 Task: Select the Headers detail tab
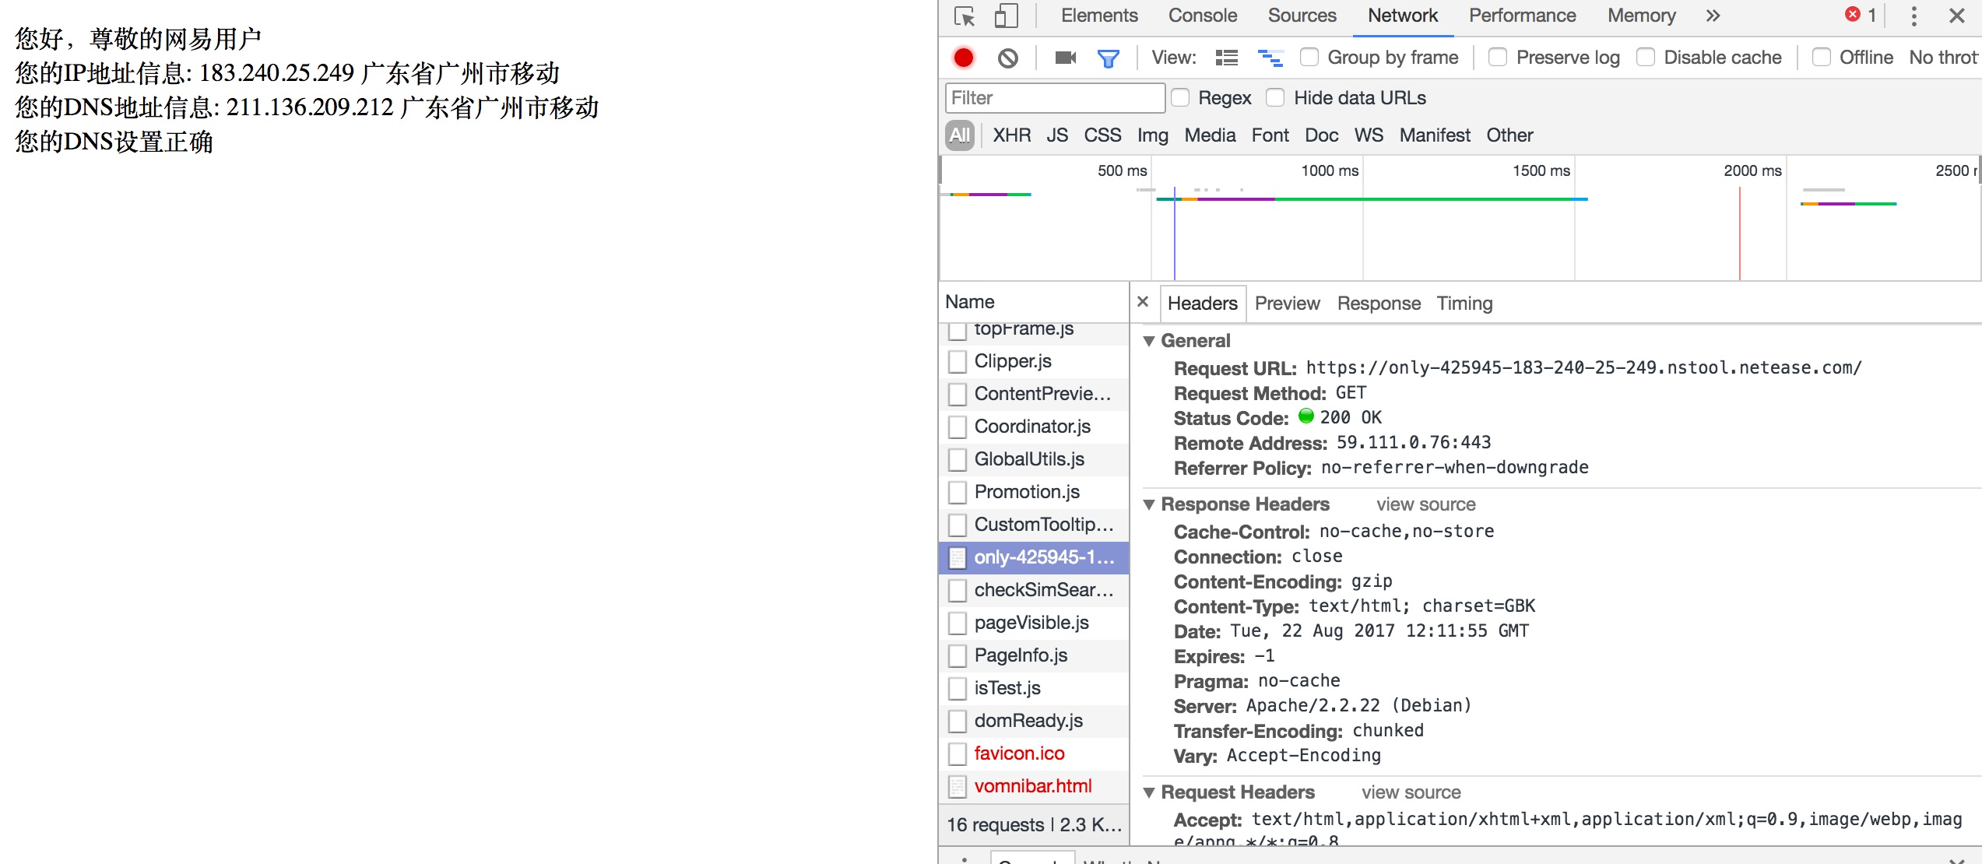coord(1203,304)
